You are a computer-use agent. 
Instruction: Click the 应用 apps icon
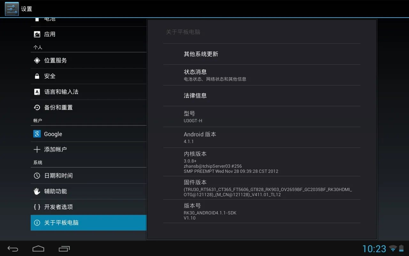tap(37, 34)
